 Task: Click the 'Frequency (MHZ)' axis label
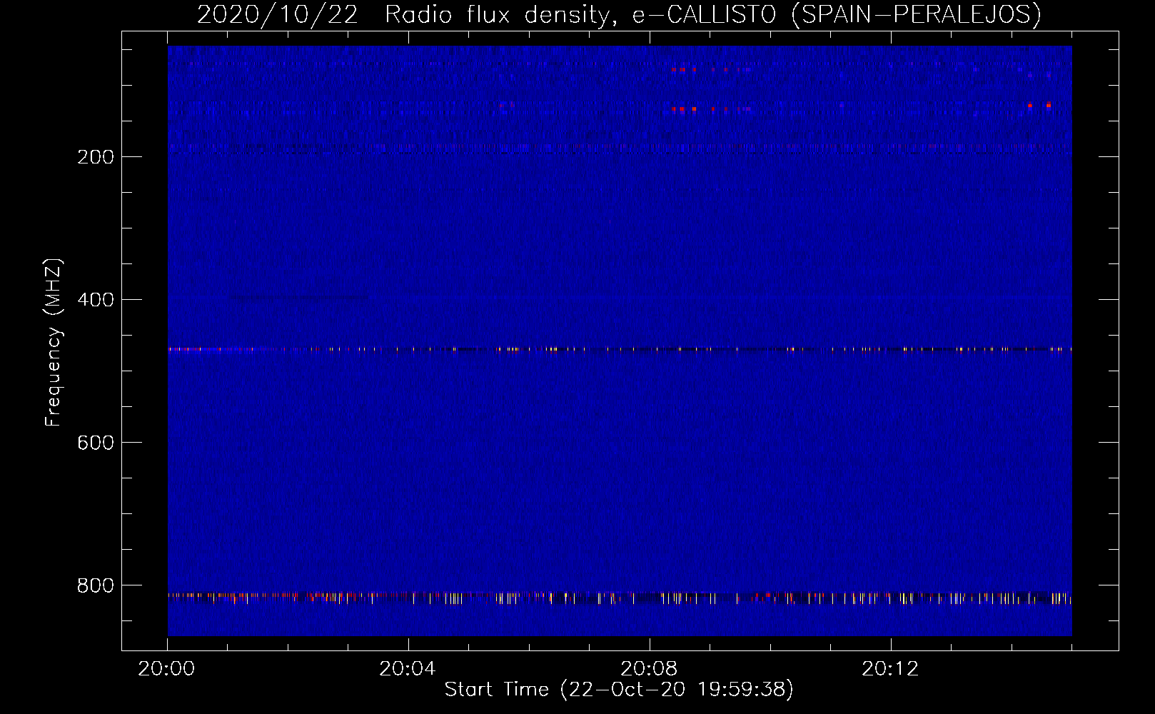(x=54, y=342)
